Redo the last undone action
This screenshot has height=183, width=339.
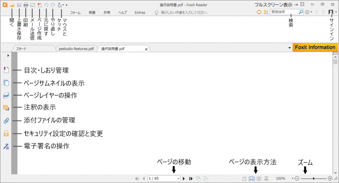pos(53,5)
